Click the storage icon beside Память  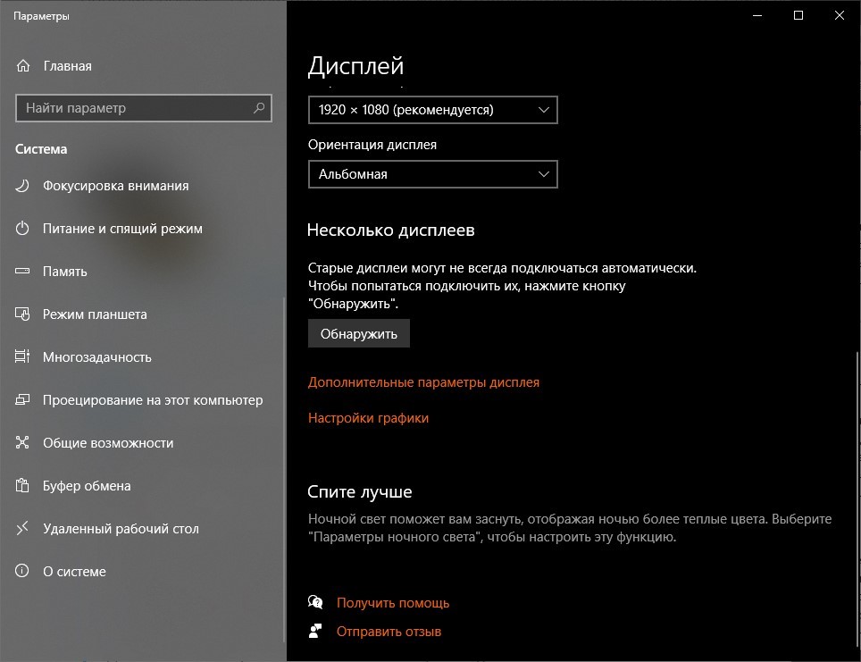tap(23, 272)
